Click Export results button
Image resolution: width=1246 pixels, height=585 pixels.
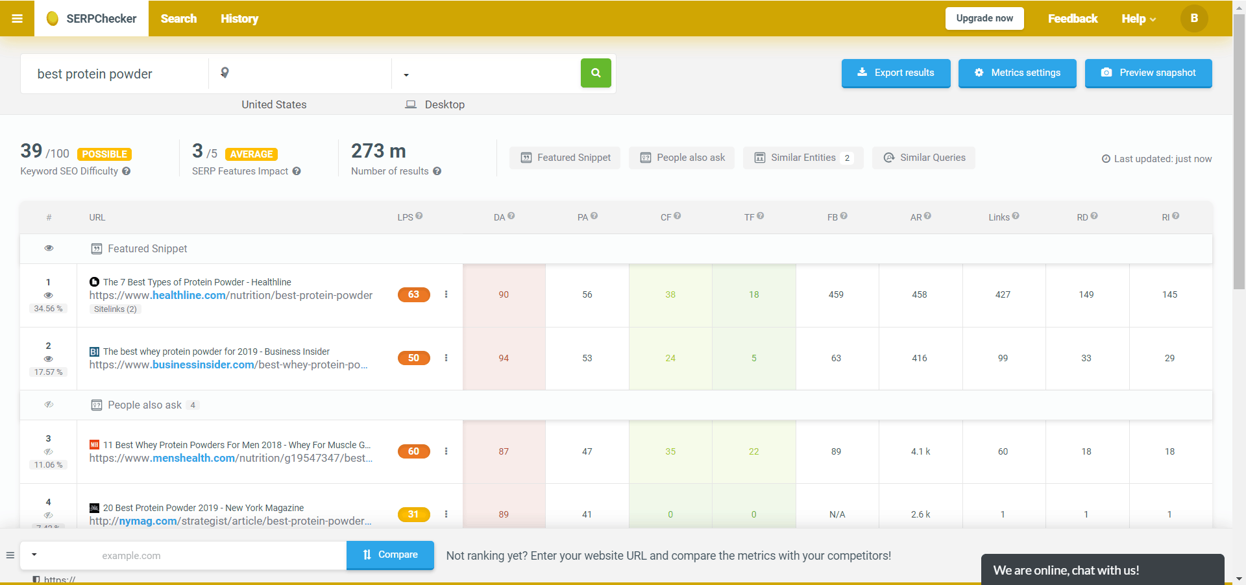[x=896, y=73]
